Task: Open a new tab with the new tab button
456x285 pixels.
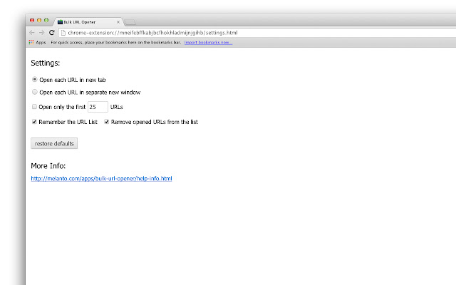Action: tap(130, 22)
